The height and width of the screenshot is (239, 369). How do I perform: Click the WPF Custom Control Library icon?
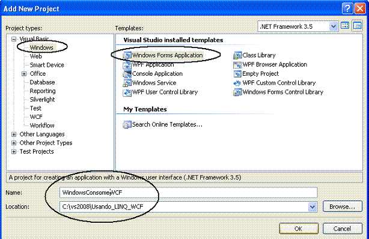[237, 83]
